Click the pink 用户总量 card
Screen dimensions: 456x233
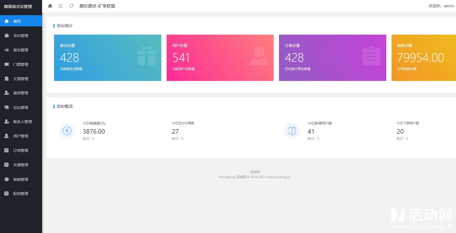[220, 58]
